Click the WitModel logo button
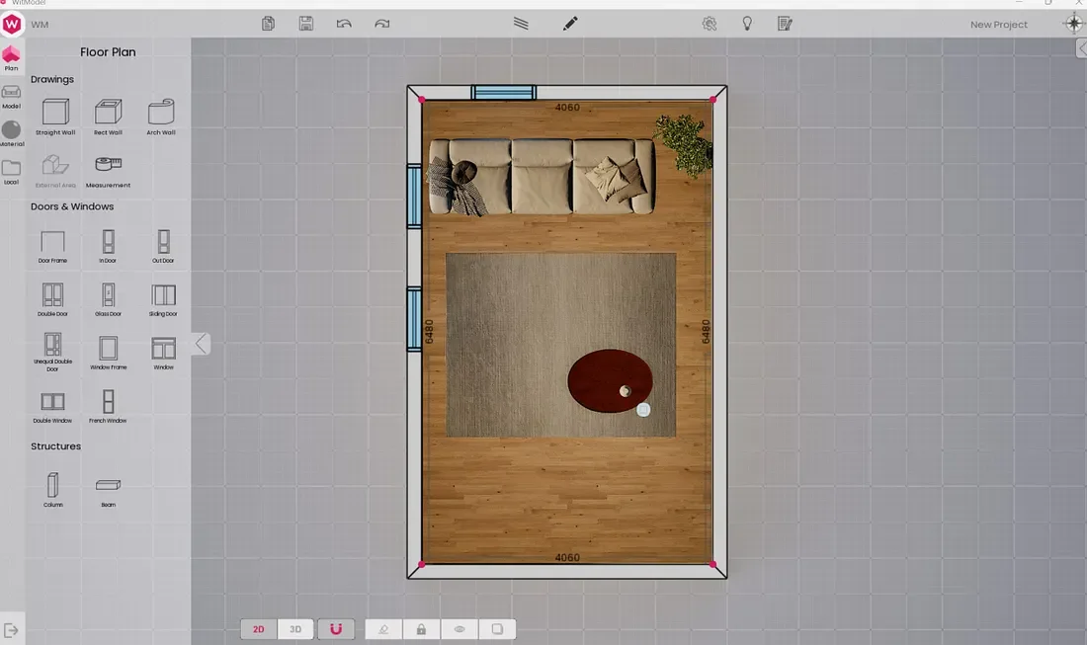1087x645 pixels. [12, 25]
